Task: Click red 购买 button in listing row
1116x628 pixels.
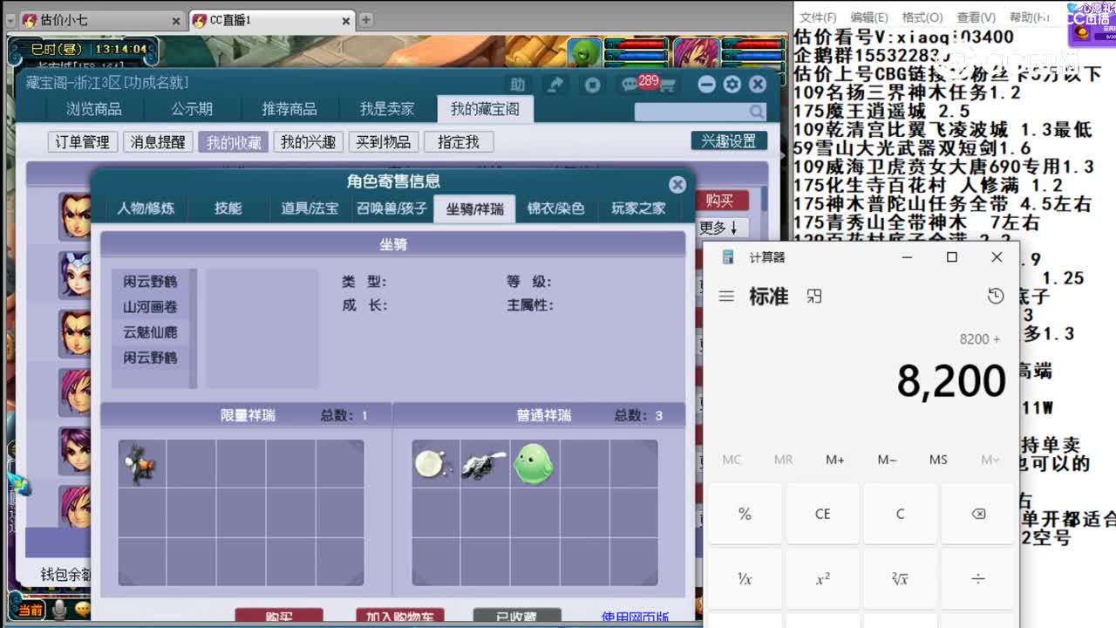Action: click(720, 201)
